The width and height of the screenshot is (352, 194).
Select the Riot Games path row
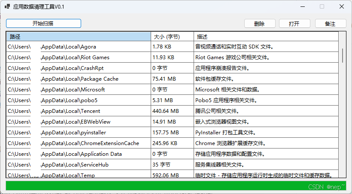click(x=79, y=58)
